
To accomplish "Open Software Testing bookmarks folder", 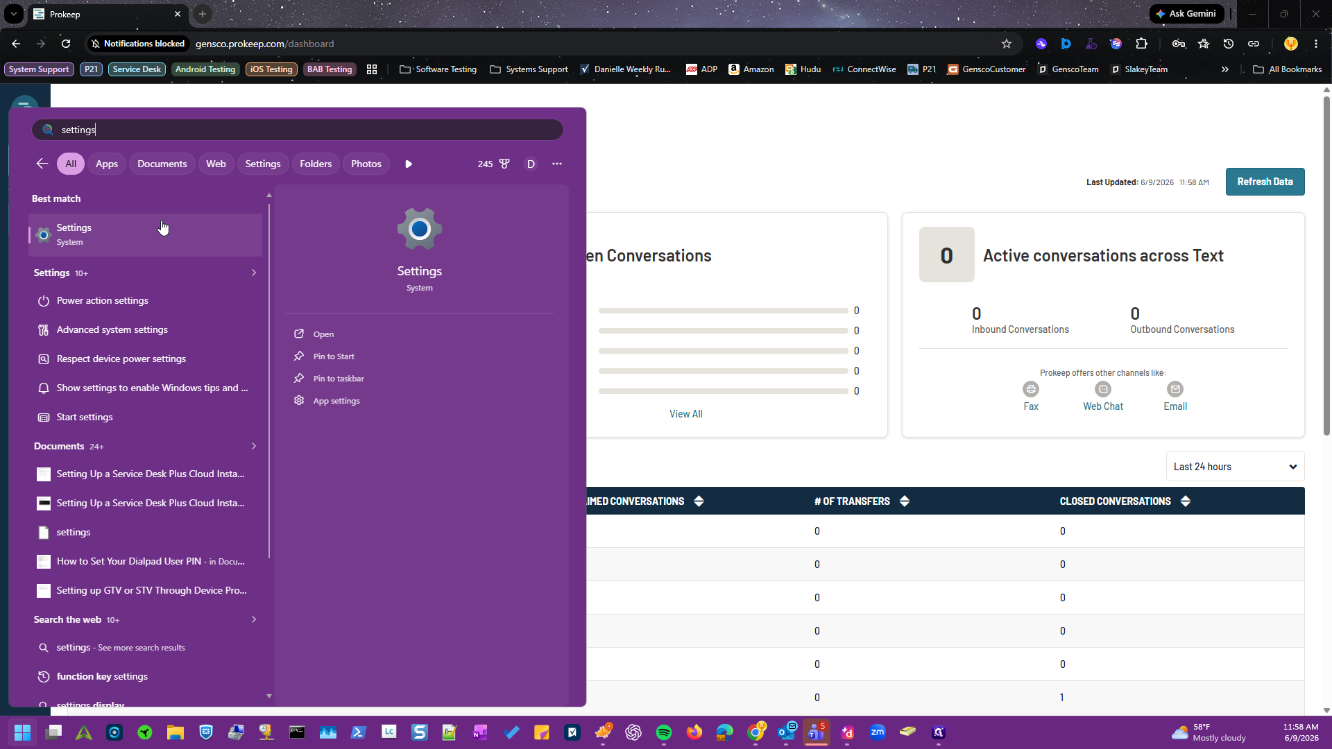I will pyautogui.click(x=438, y=69).
